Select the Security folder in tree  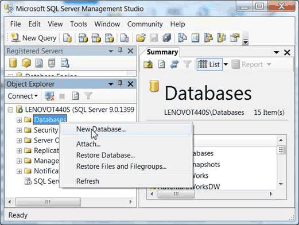pos(46,130)
